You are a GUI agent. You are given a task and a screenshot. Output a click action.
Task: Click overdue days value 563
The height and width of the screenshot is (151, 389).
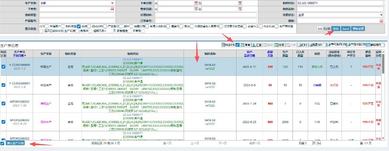270,104
